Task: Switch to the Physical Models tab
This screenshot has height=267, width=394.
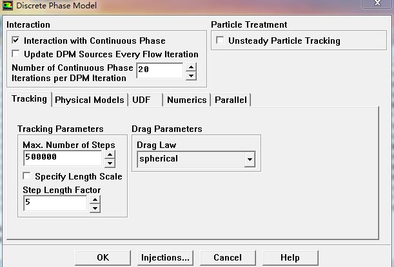Action: click(89, 100)
